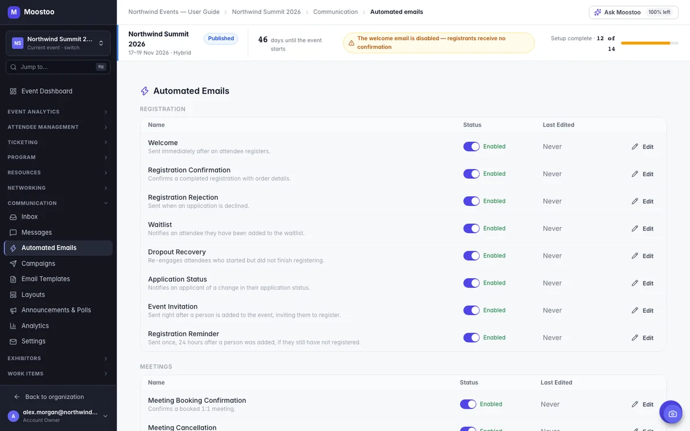Screen dimensions: 690x431
Task: Edit the Application Status email
Action: [x=643, y=283]
